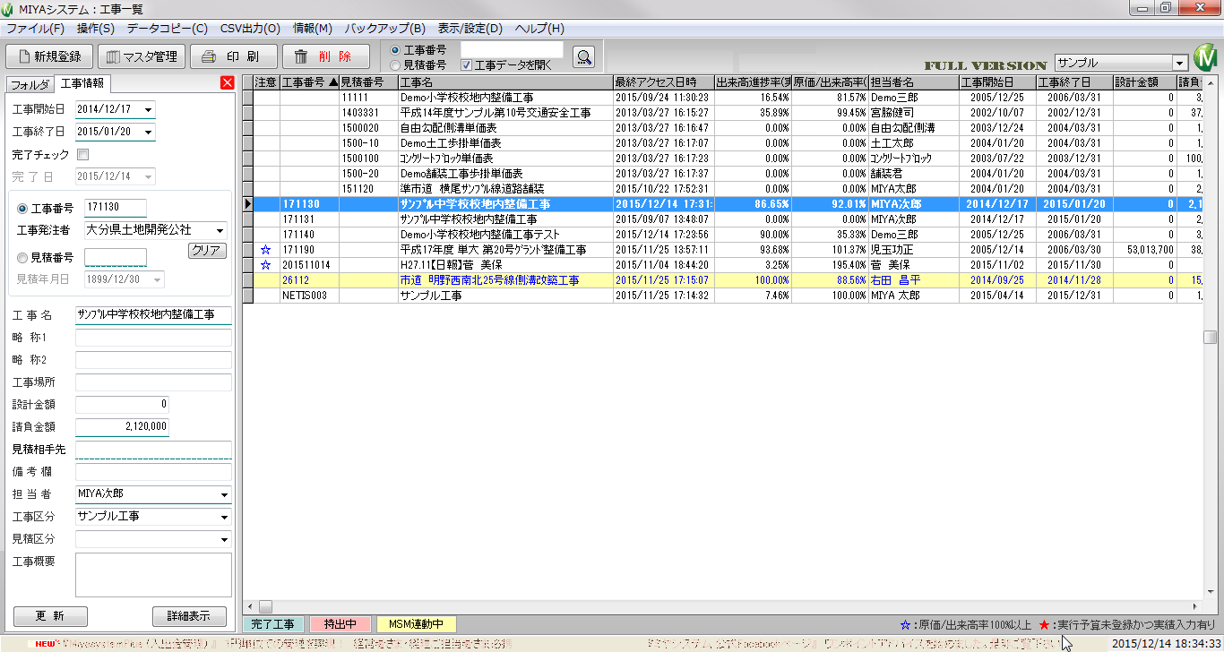
Task: Open the 操作(S) menu
Action: coord(96,29)
